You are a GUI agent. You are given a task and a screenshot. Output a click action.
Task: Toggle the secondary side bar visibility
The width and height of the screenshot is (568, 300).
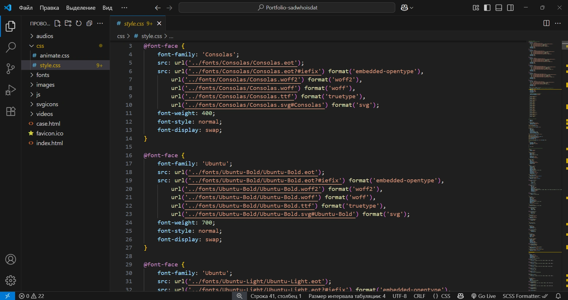[x=510, y=8]
